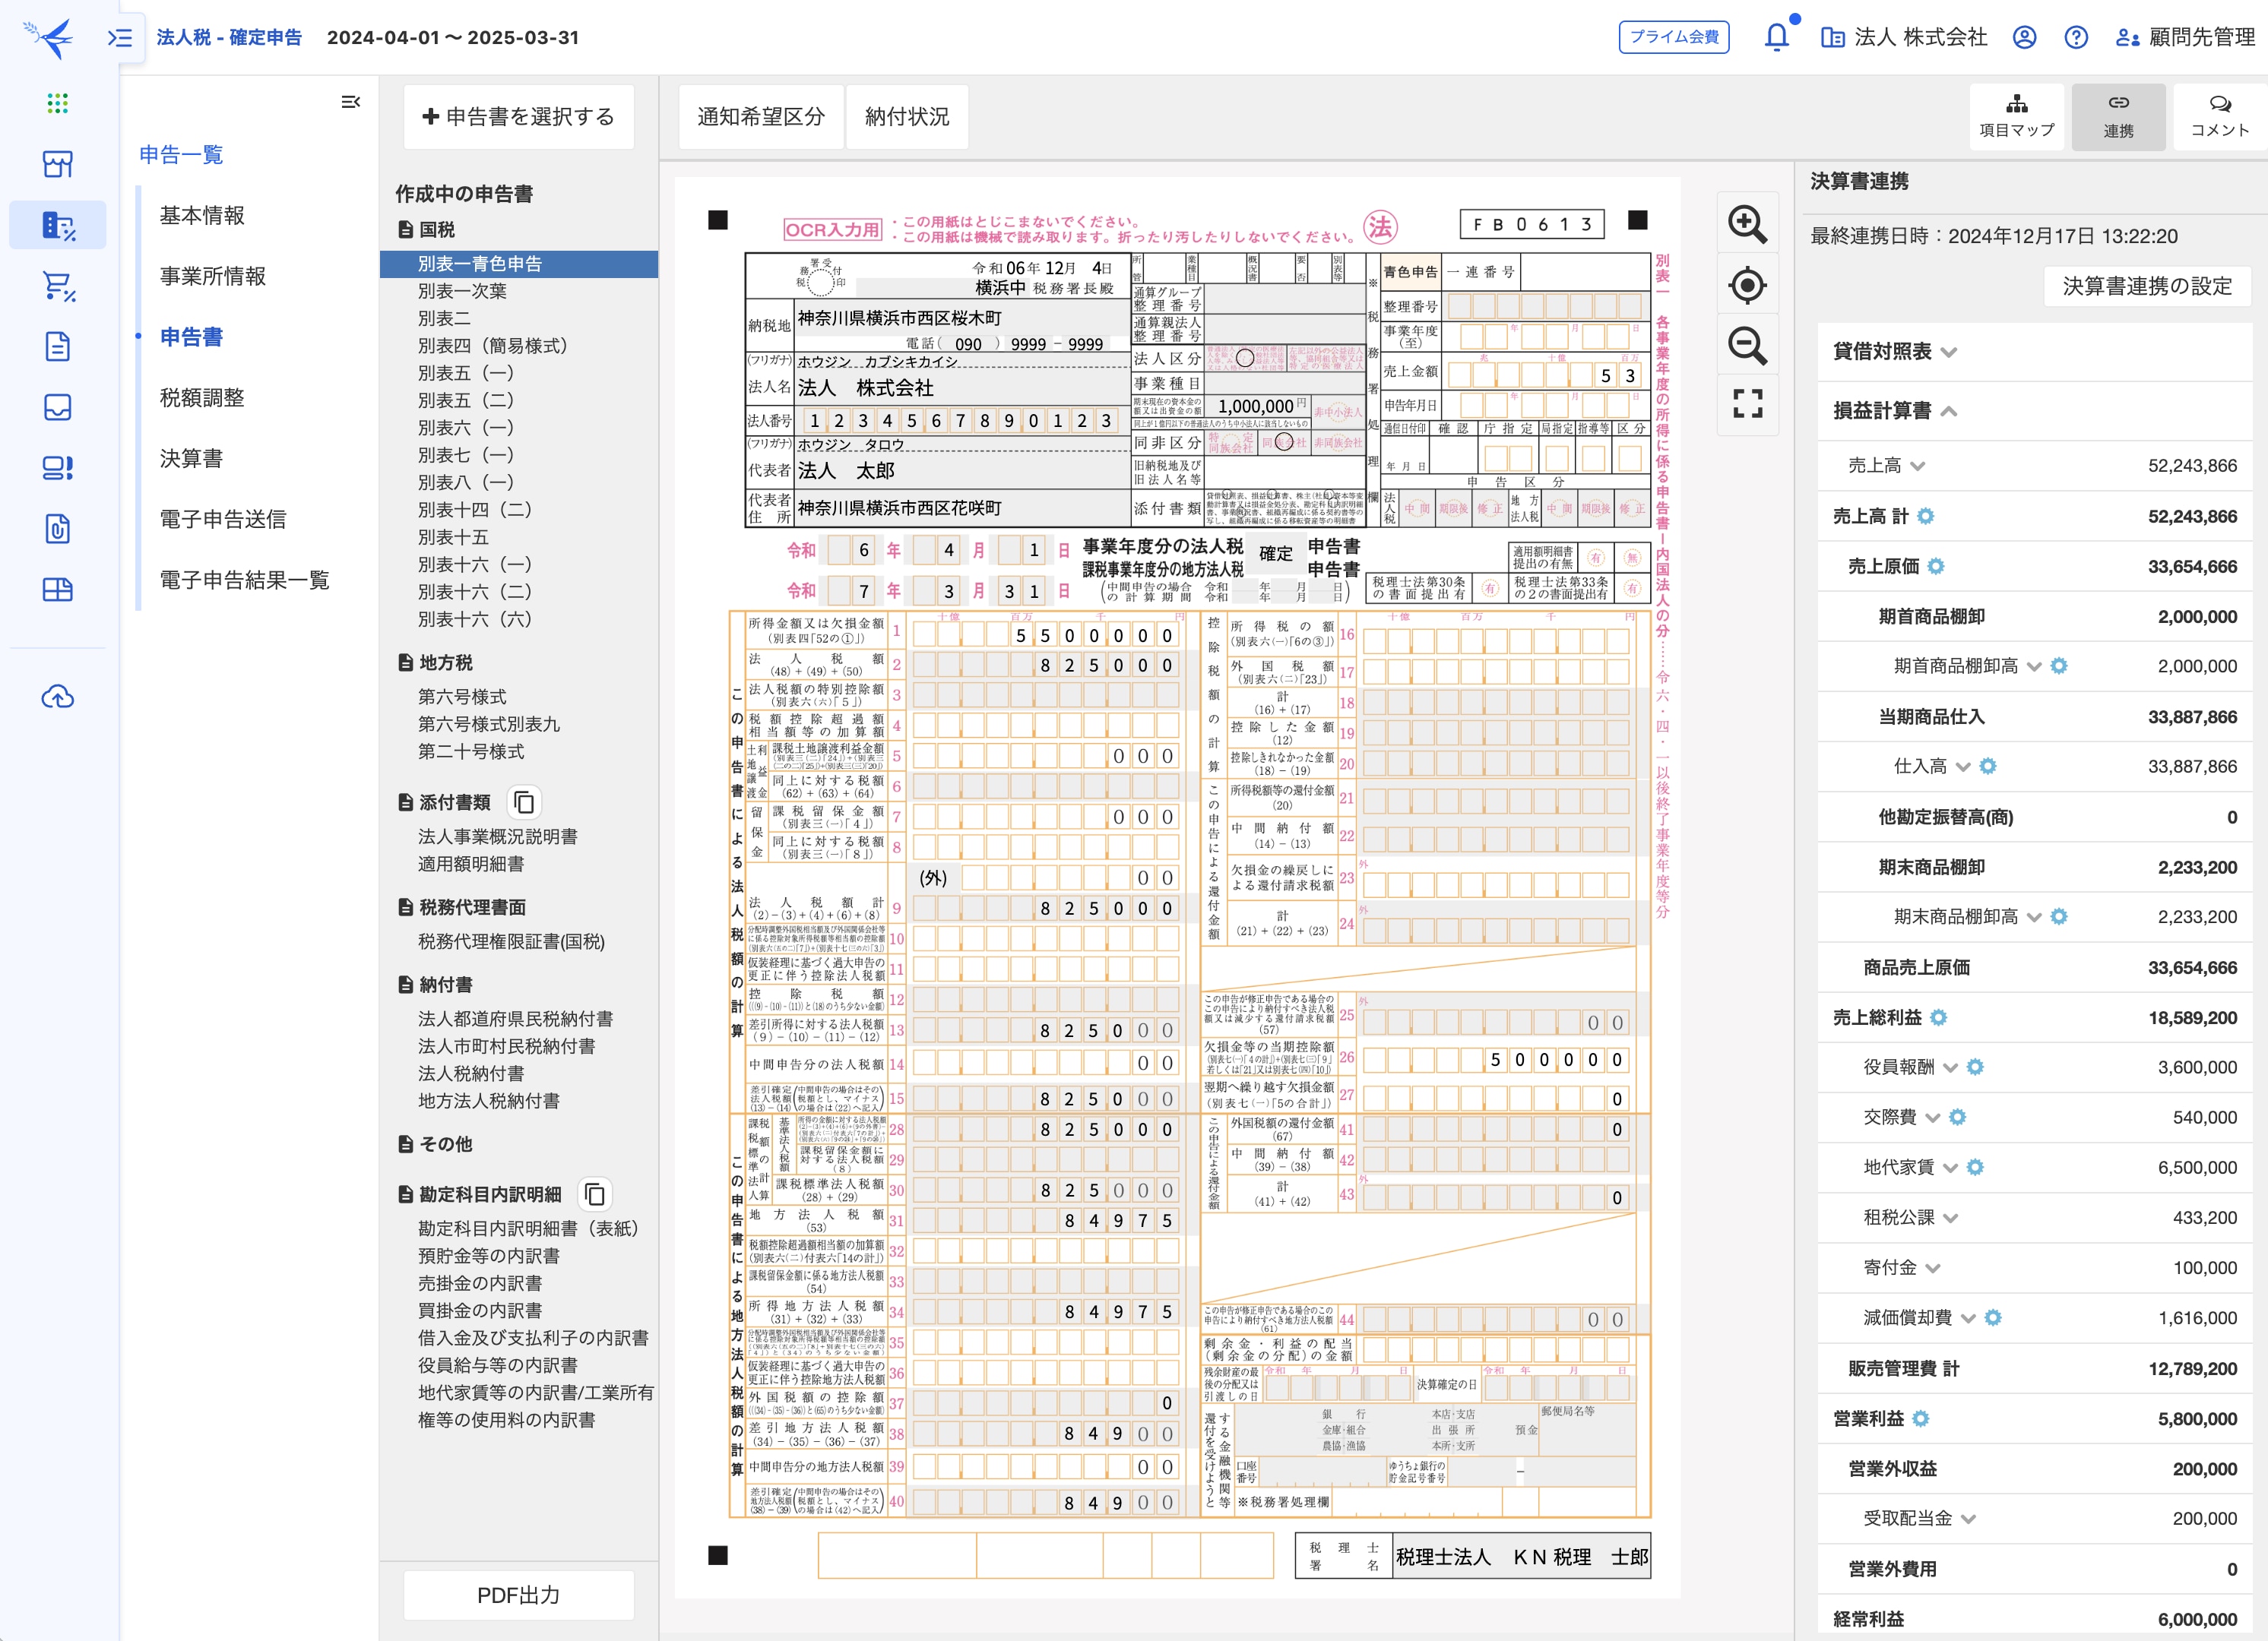Viewport: 2268px width, 1641px height.
Task: Open the notification bell icon
Action: coord(1776,38)
